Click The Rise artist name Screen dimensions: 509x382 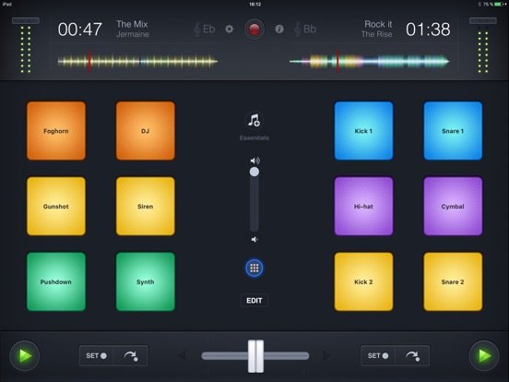376,34
